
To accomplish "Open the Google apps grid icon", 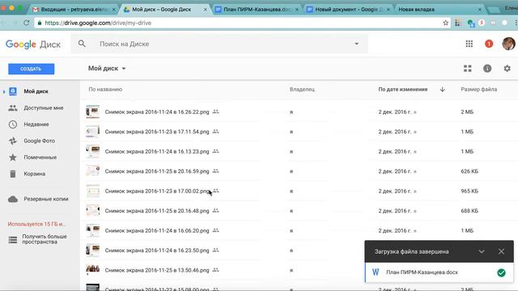I will (x=469, y=44).
